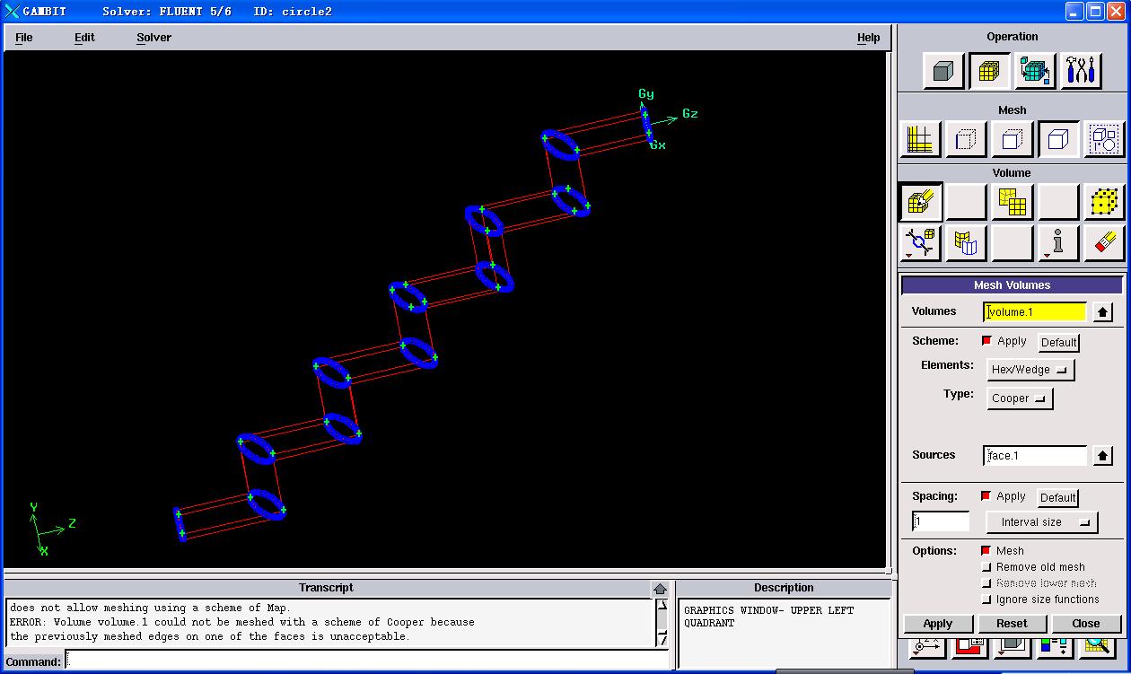Open the Elements Hex/Wedge dropdown
Screen dimensions: 1131x674
click(x=1030, y=370)
